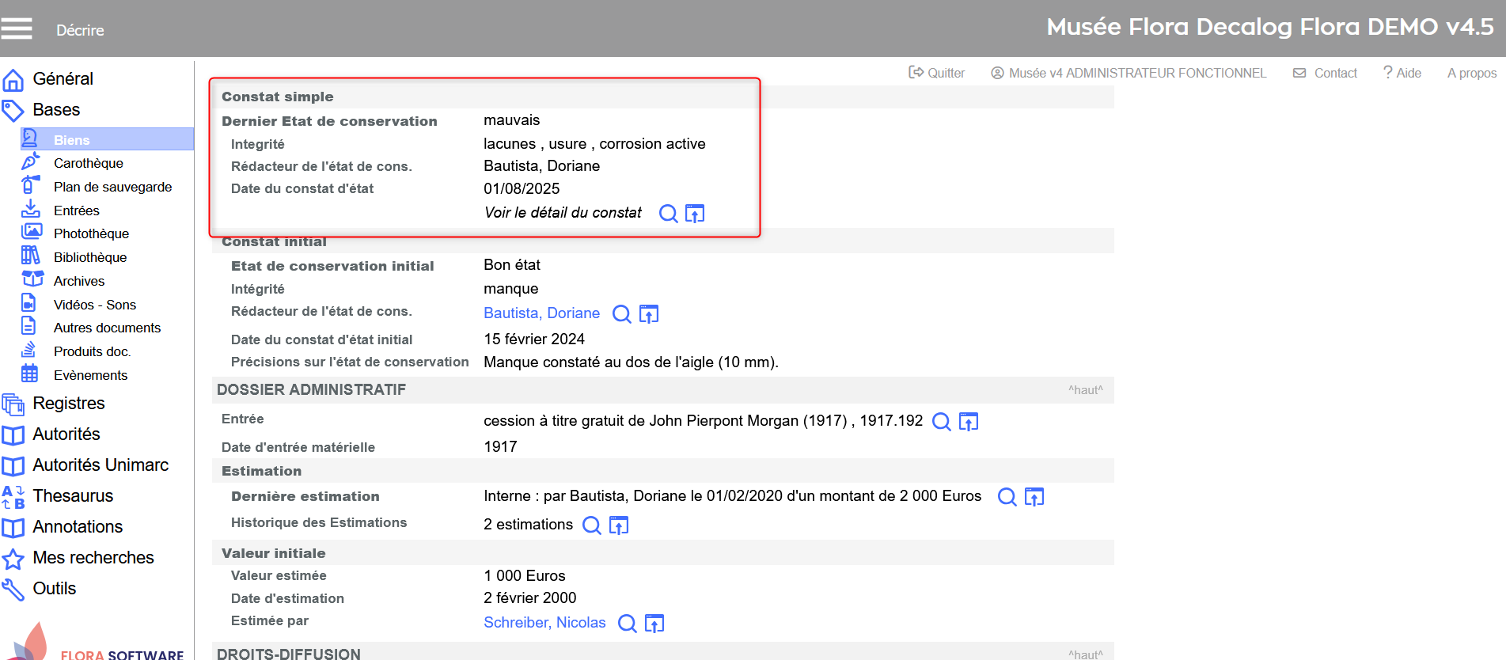Viewport: 1506px width, 660px height.
Task: Open the Schreiber, Nicolas link
Action: pos(544,623)
